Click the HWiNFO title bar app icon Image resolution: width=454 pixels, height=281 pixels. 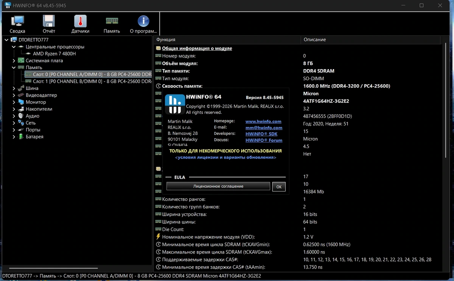click(8, 5)
